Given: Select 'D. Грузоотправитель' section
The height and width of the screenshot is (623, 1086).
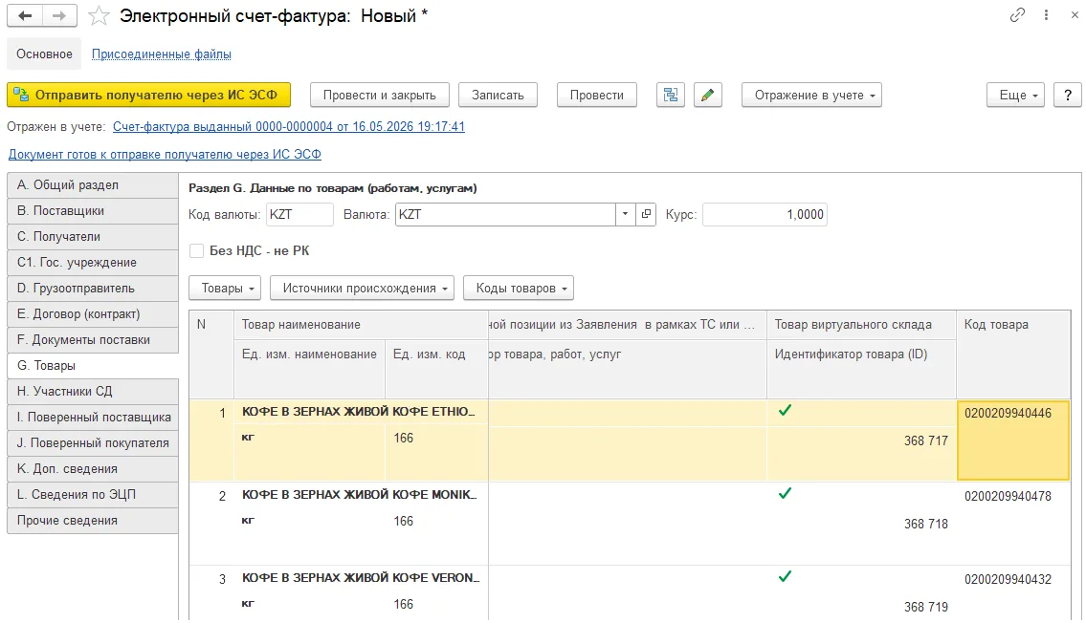Looking at the screenshot, I should point(93,289).
